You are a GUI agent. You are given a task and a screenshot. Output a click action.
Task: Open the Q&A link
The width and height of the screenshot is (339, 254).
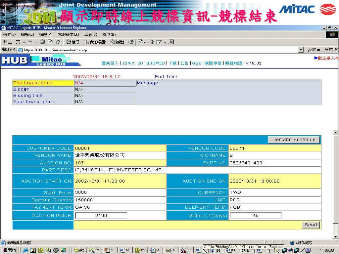tap(197, 63)
